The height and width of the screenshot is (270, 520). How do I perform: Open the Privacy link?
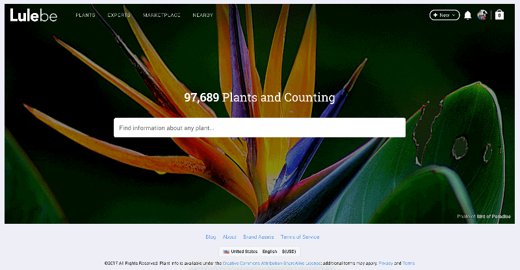[385, 263]
